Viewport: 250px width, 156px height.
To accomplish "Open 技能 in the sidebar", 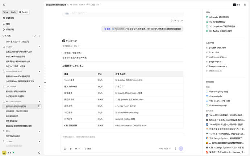I will (7, 24).
